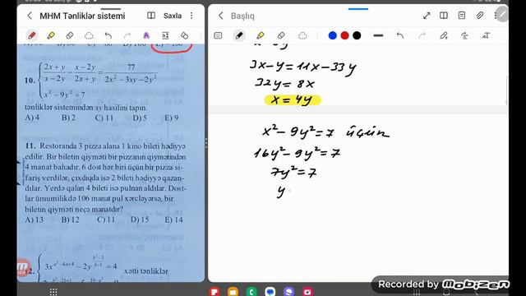Edit the Başlıq title field
Image resolution: width=526 pixels, height=296 pixels.
242,16
